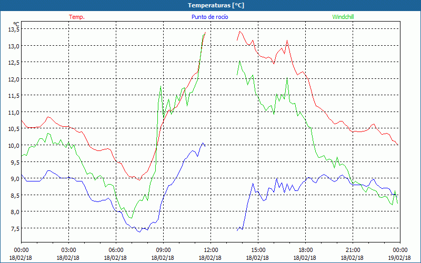Click the 12,0 y-axis value
The width and height of the screenshot is (421, 263).
tap(14, 79)
